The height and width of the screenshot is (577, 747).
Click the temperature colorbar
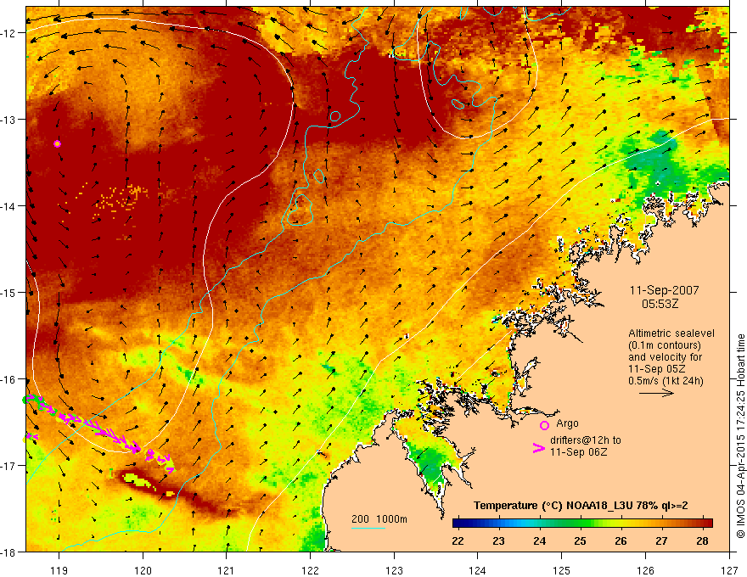pos(582,524)
